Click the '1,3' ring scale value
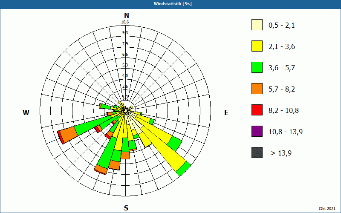The width and height of the screenshot is (341, 213). [125, 97]
